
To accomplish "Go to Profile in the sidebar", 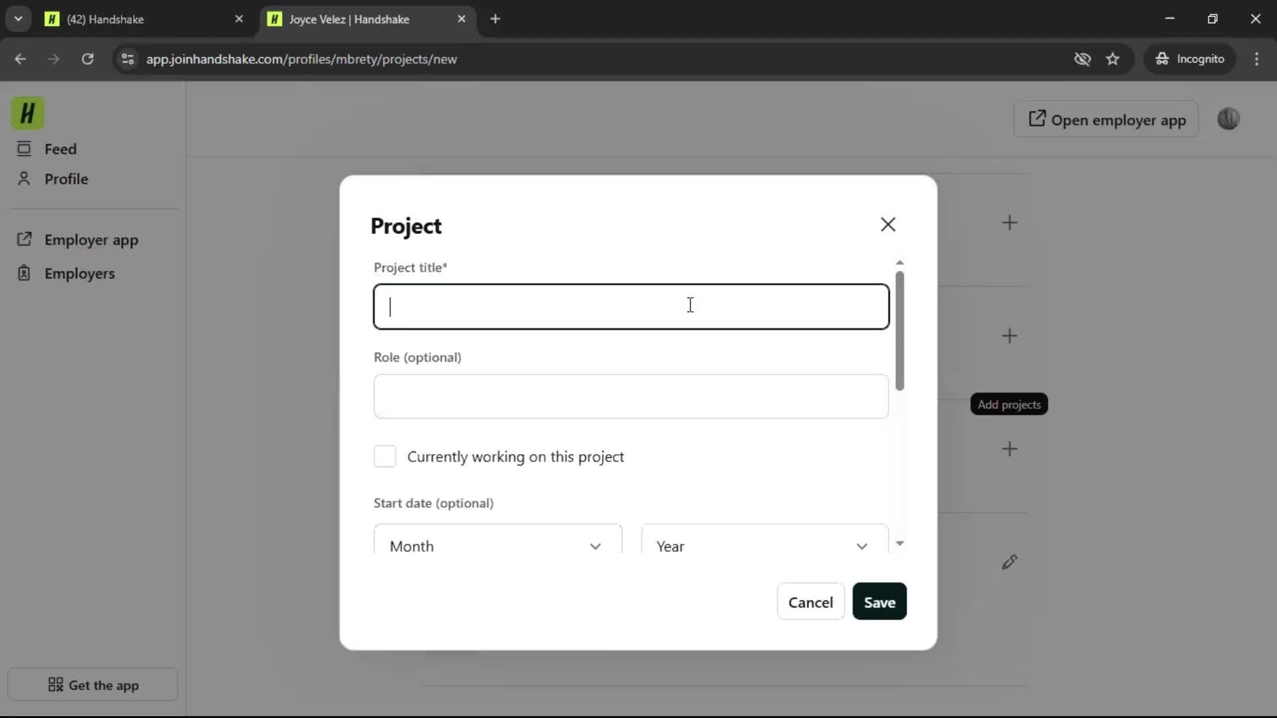I will coord(66,179).
